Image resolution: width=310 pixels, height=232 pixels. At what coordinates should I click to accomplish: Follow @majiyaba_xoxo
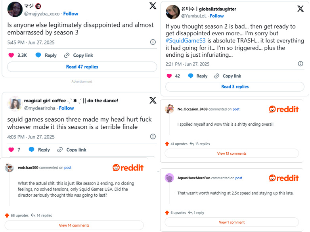coord(71,13)
